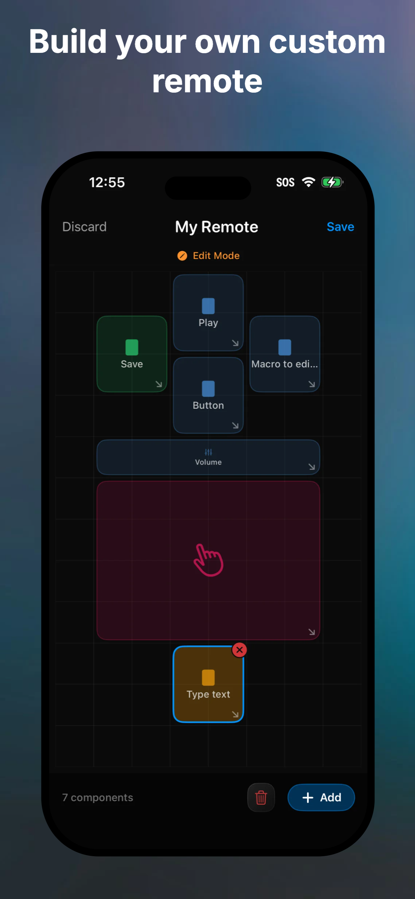Screen dimensions: 415x899
Task: Click resize arrow on touchpad component
Action: (312, 632)
